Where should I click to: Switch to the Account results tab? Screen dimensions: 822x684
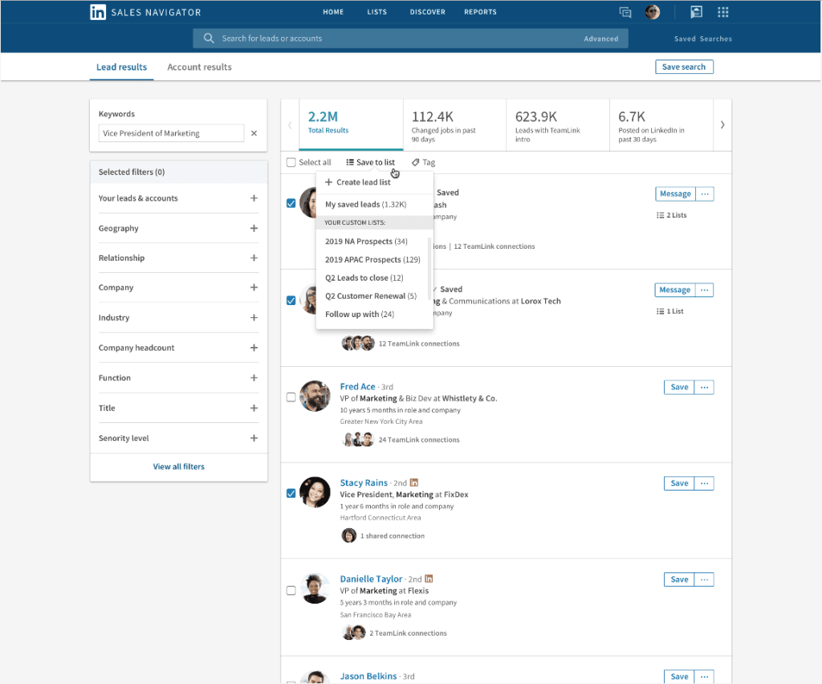click(199, 67)
